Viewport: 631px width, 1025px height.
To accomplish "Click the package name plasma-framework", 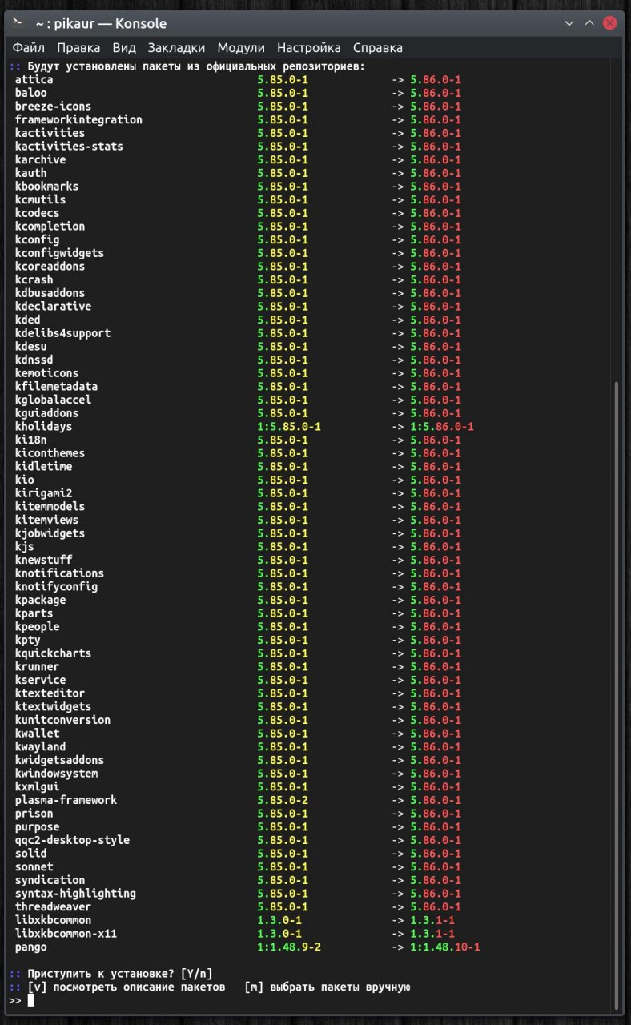I will 66,801.
